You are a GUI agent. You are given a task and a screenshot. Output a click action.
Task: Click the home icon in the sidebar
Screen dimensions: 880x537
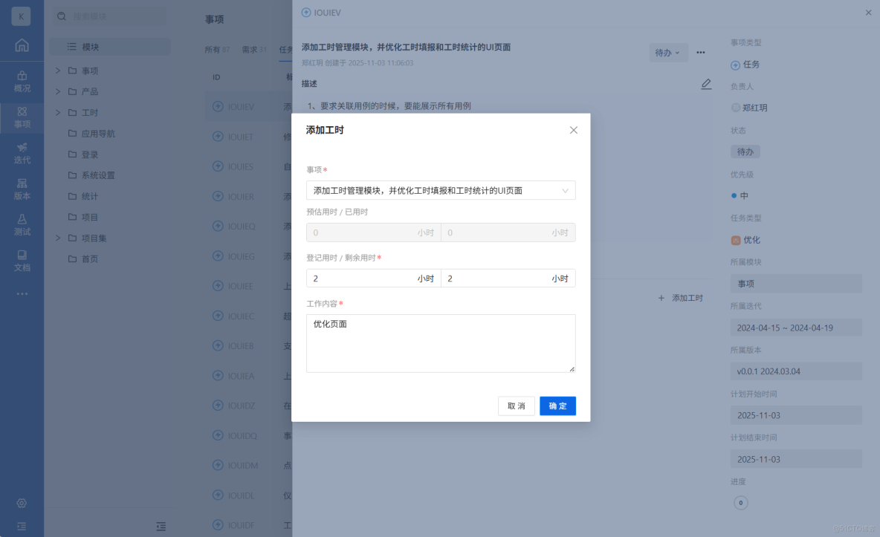(x=22, y=45)
